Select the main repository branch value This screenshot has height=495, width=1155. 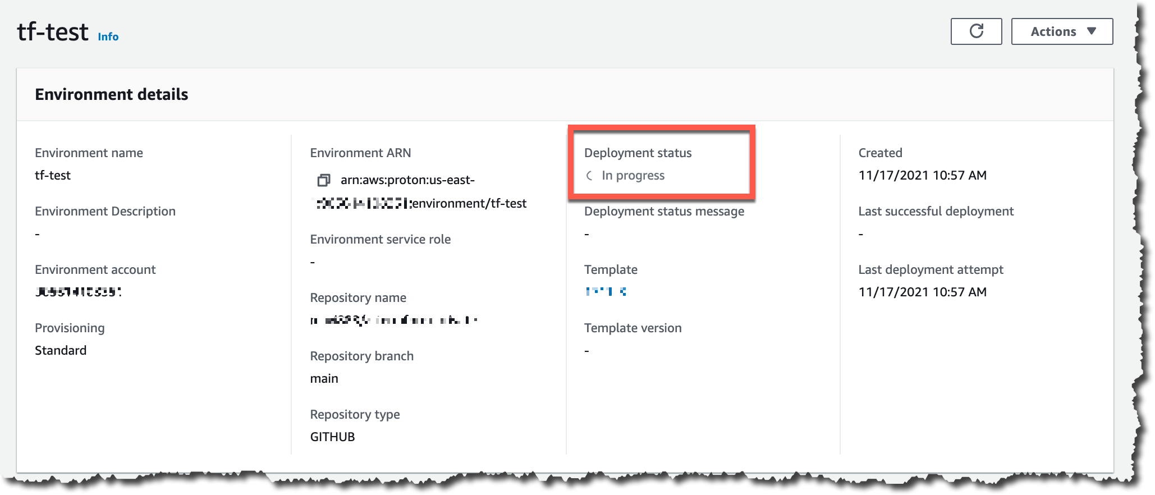coord(324,379)
